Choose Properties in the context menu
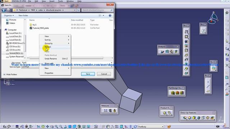This screenshot has width=230, height=129. pyautogui.click(x=55, y=73)
